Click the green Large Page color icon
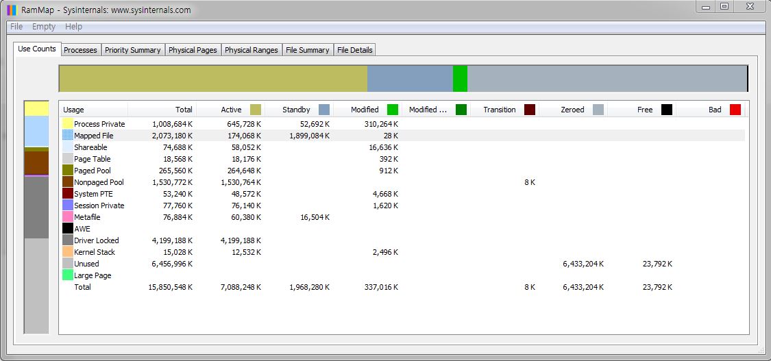771x361 pixels. click(68, 275)
